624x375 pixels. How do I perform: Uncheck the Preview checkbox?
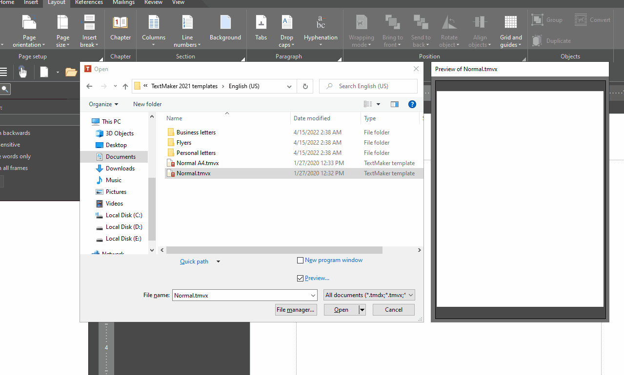coord(301,278)
